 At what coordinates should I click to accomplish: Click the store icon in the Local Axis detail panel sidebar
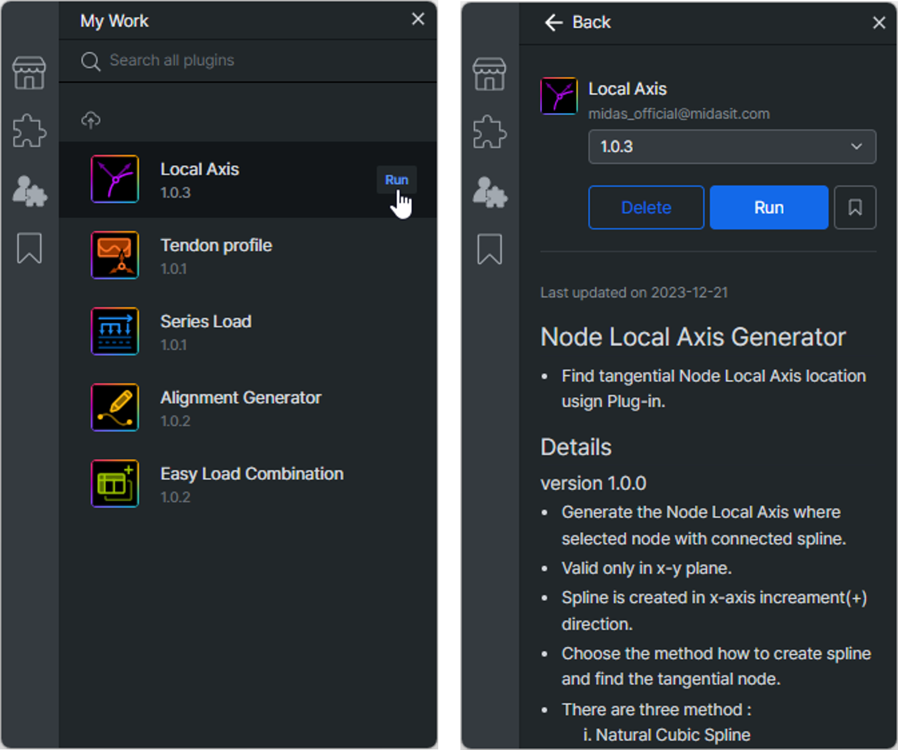pos(489,74)
